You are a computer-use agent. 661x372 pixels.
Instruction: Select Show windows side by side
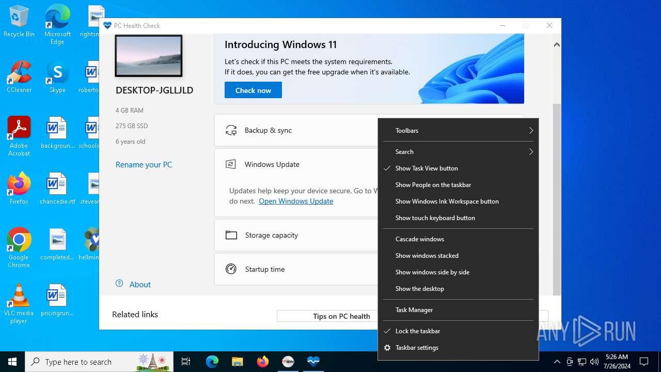pos(458,272)
